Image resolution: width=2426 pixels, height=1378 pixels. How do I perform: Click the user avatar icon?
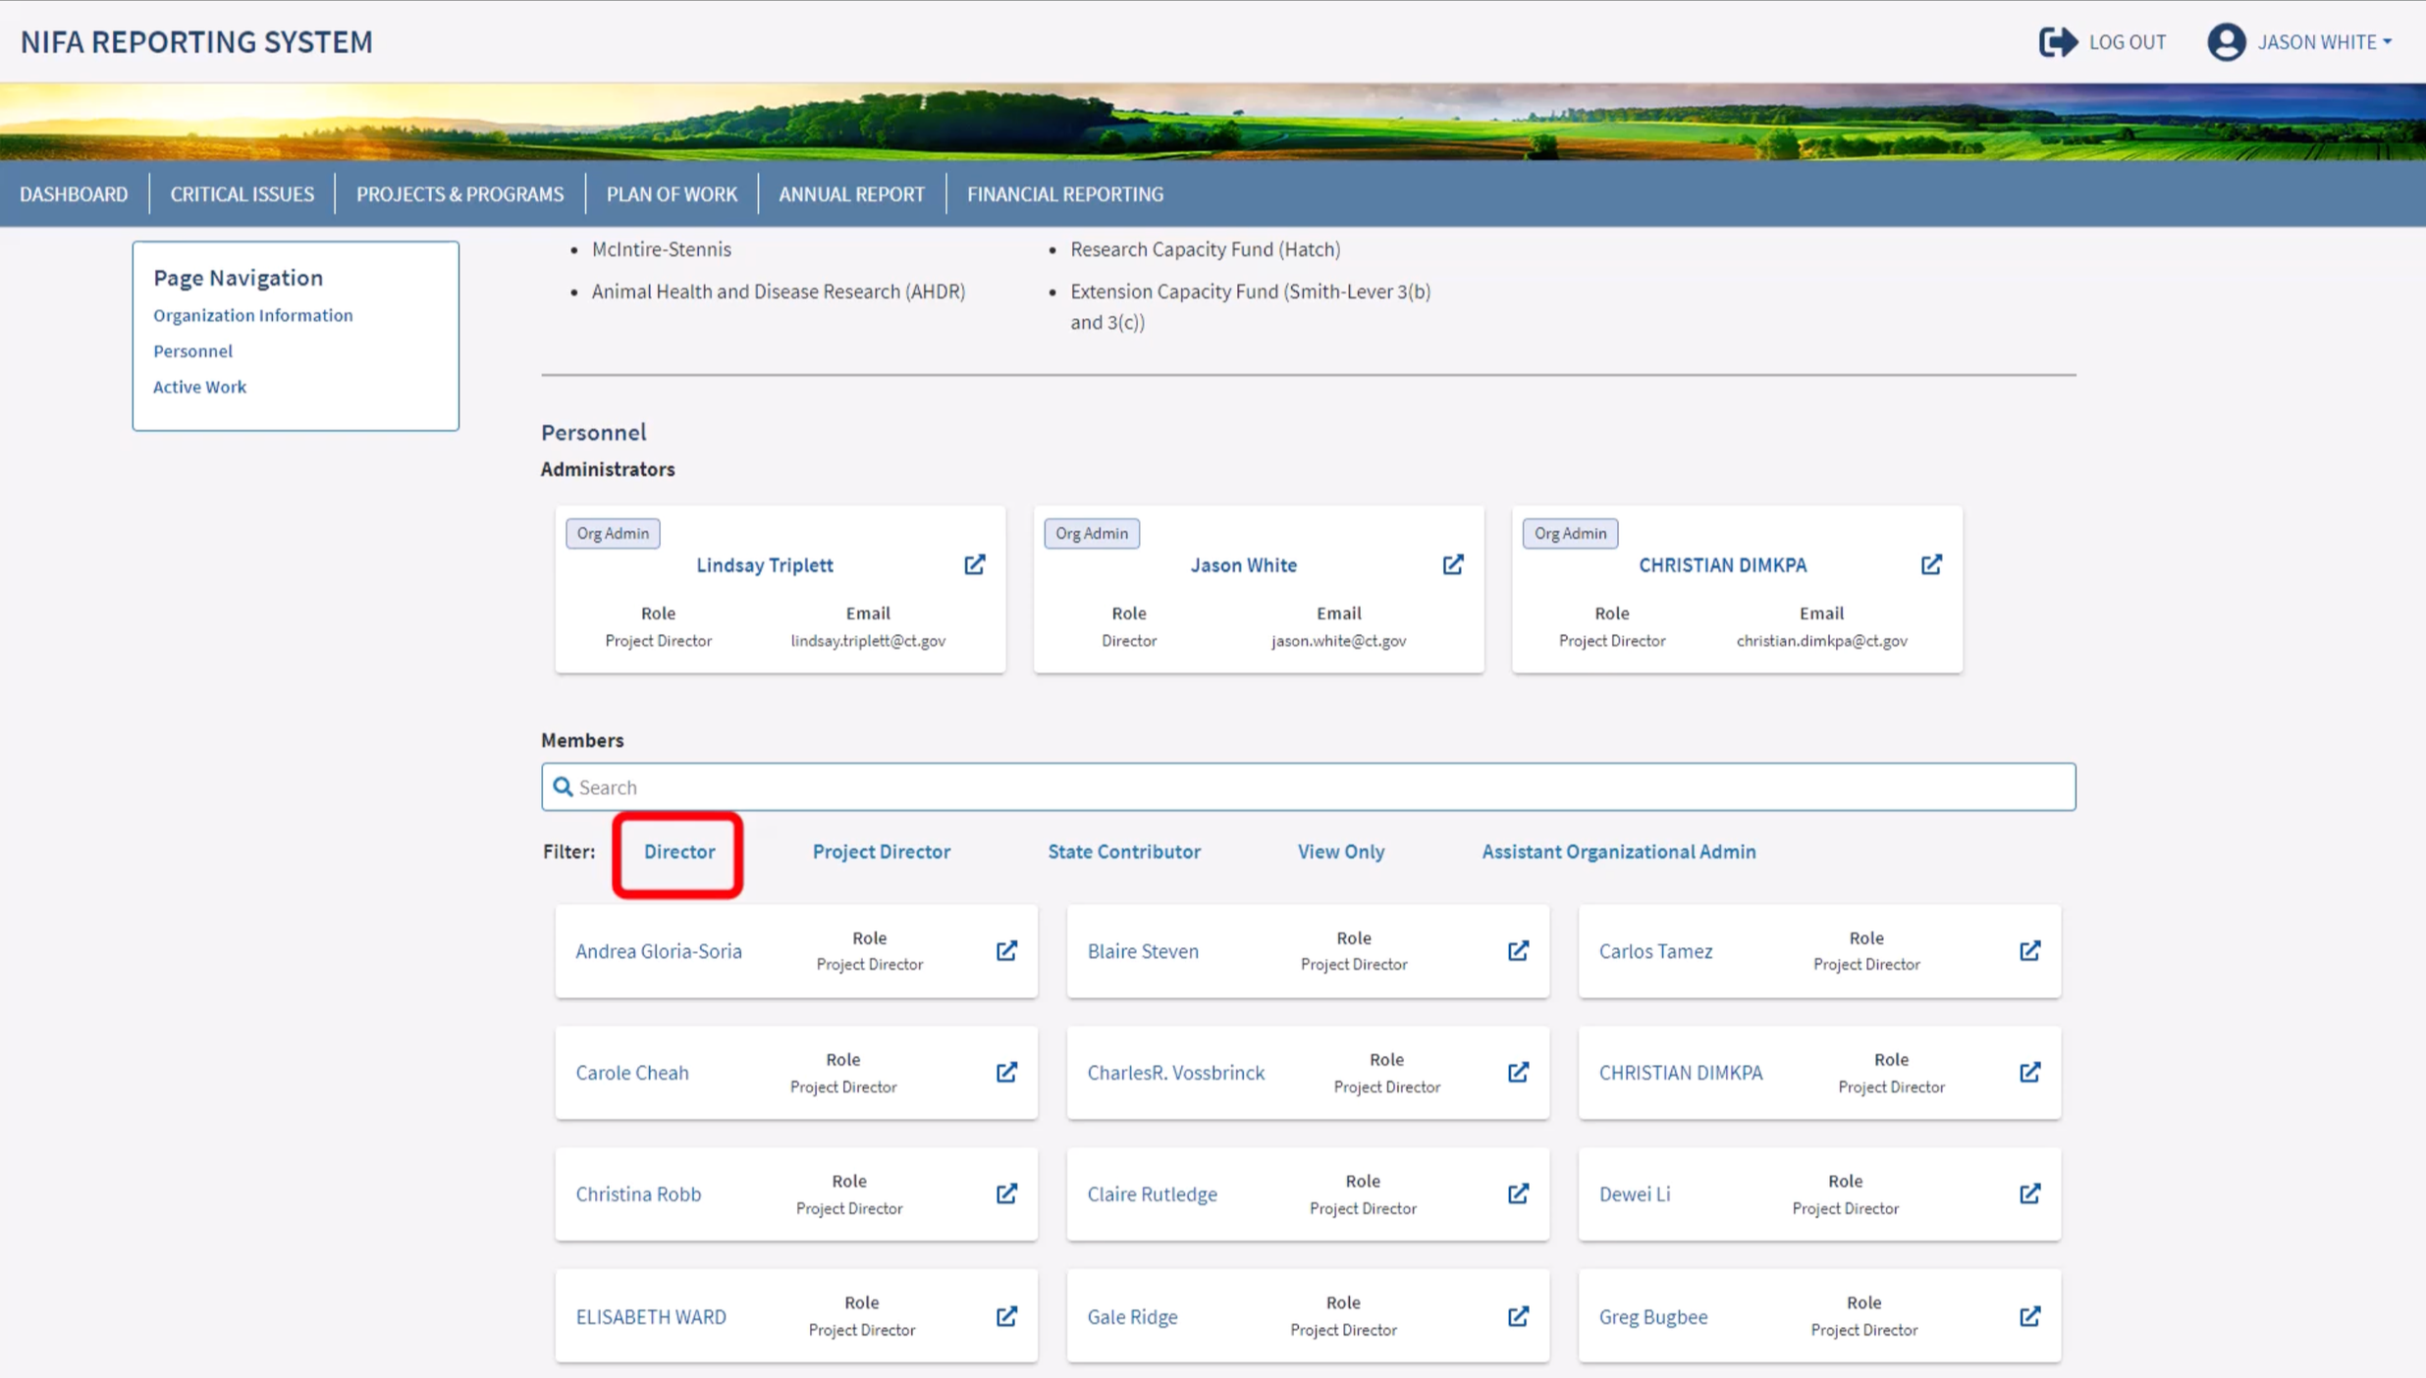click(2225, 42)
